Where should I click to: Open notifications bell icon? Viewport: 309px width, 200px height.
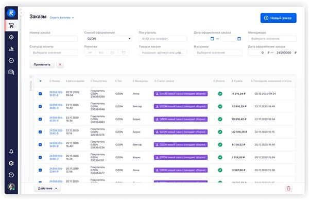point(11,152)
